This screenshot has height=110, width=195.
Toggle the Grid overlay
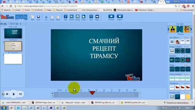coord(91,18)
